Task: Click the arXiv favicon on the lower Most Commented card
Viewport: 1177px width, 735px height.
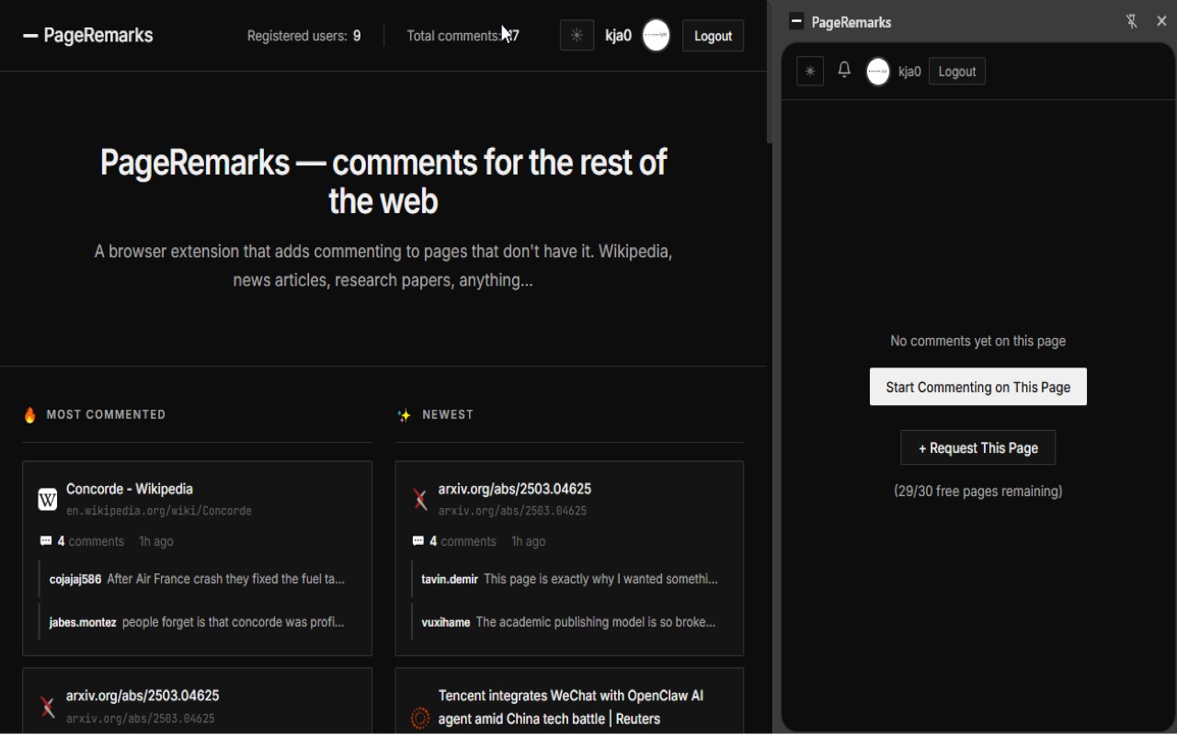Action: (47, 707)
